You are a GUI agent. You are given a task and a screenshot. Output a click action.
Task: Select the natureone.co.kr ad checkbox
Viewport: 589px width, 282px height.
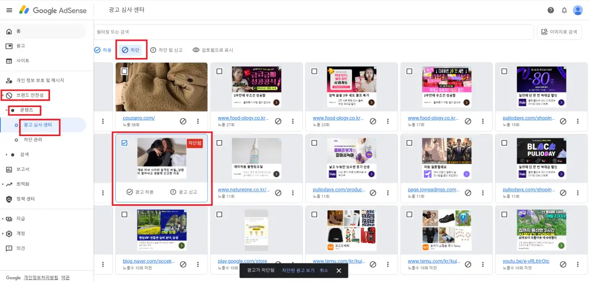219,143
